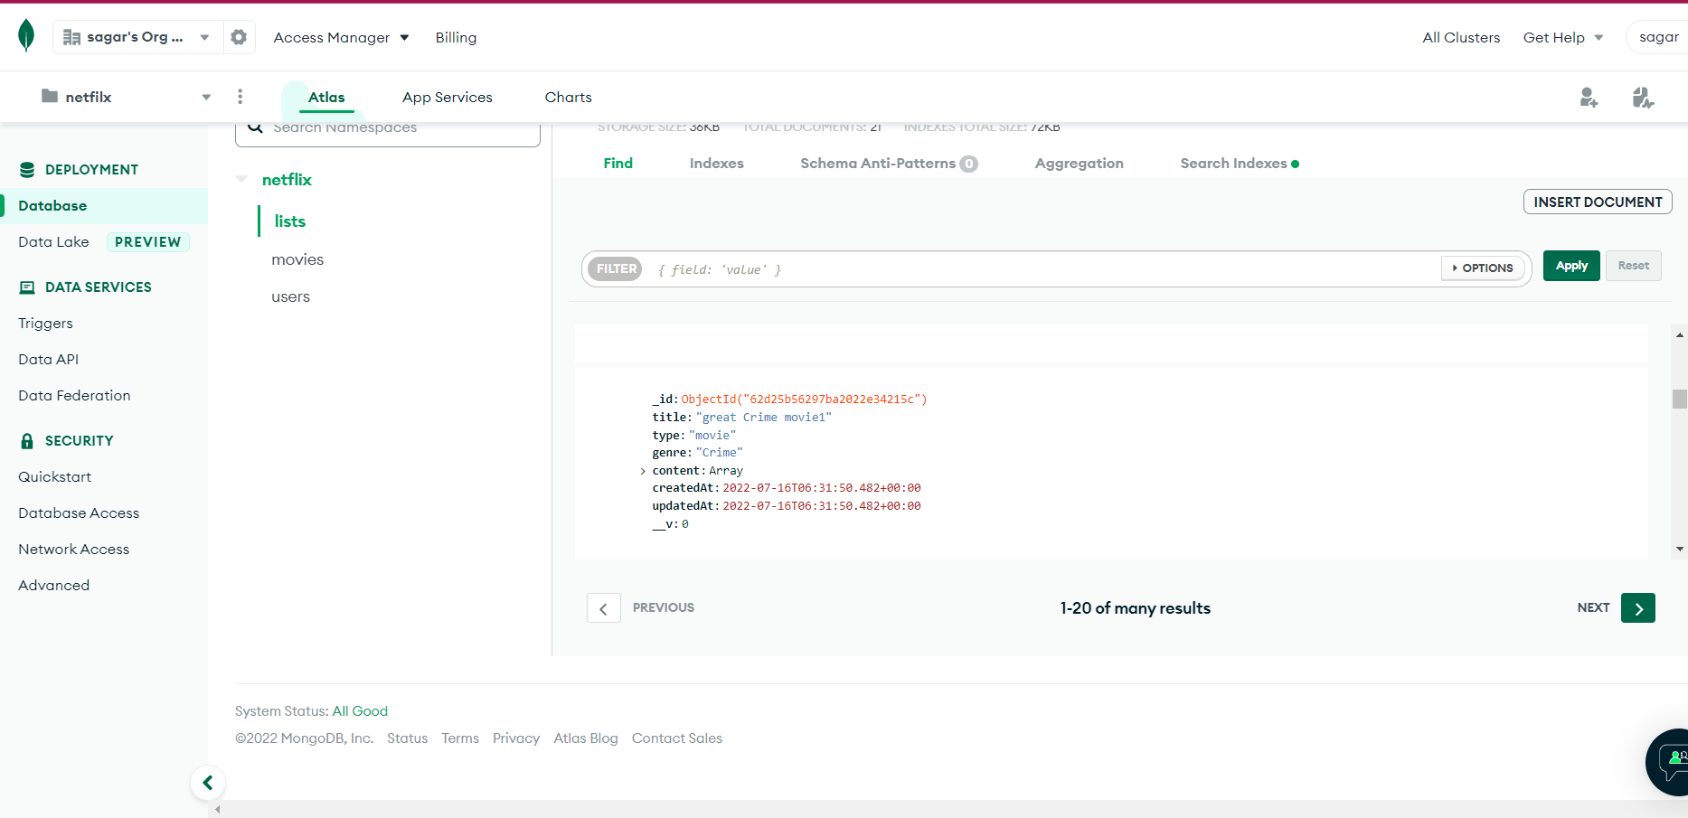The image size is (1688, 818).
Task: Open the organization settings gear icon
Action: [x=238, y=37]
